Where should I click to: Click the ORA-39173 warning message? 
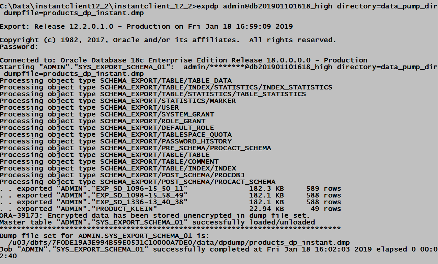coord(155,216)
